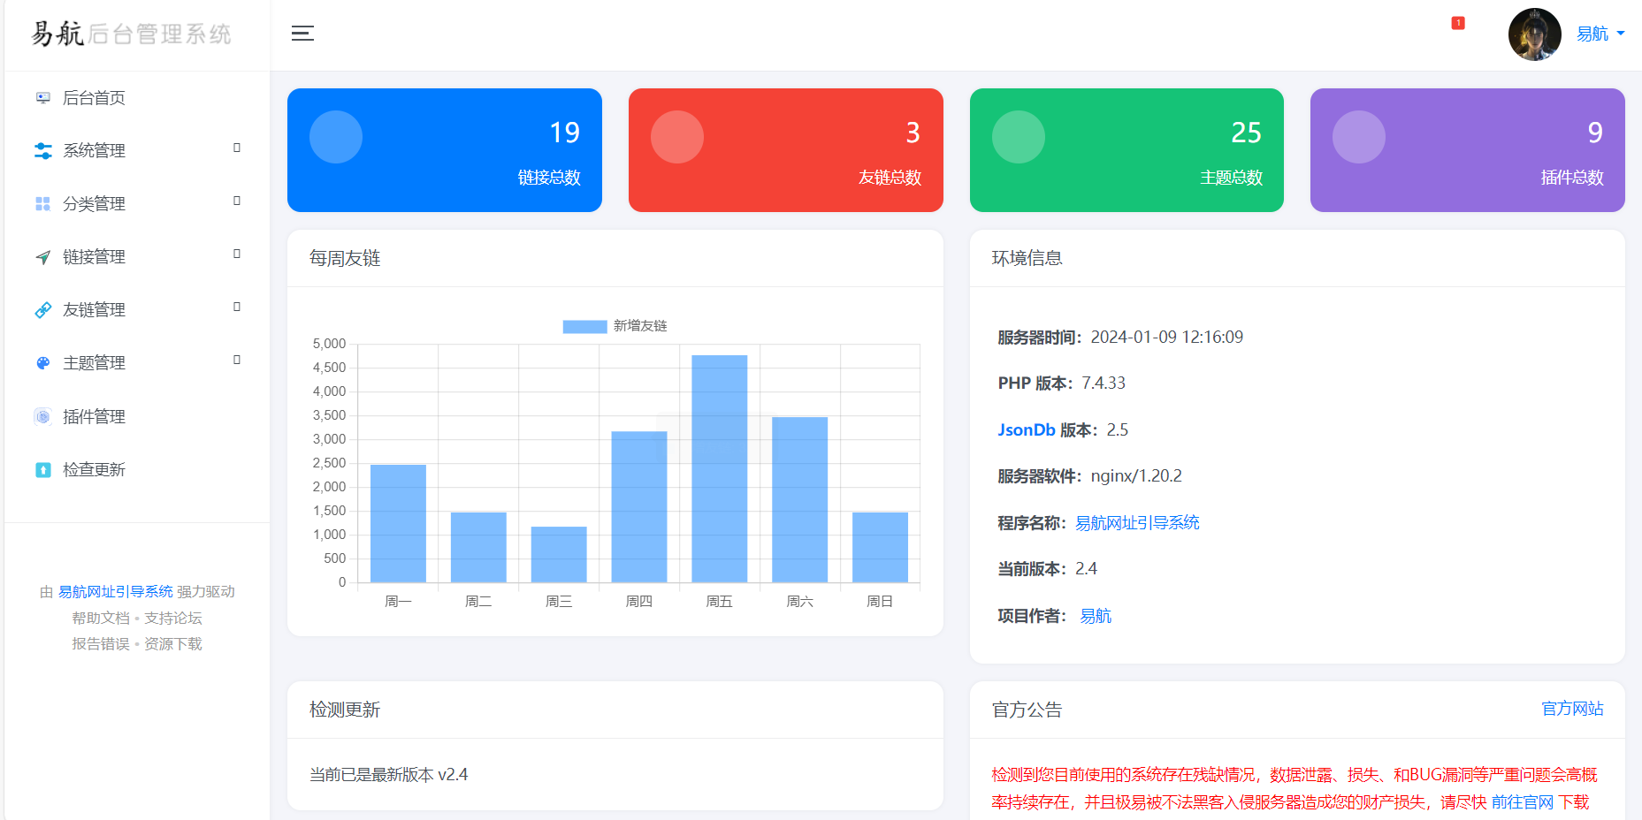Toggle the 新增友链 chart legend
The image size is (1642, 820).
(615, 326)
